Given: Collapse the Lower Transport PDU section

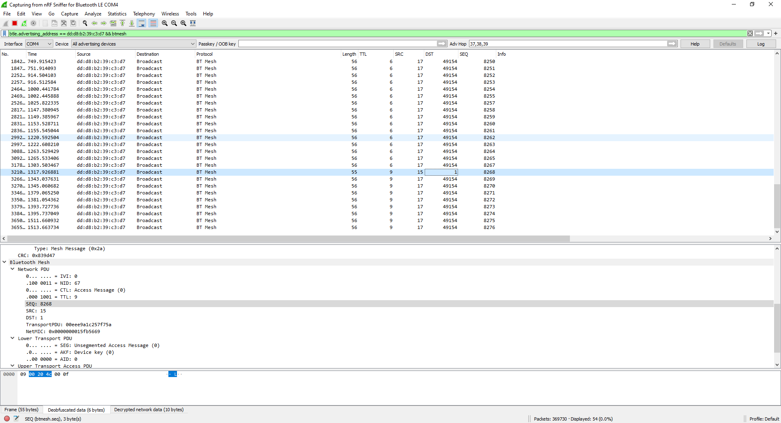Looking at the screenshot, I should 13,338.
